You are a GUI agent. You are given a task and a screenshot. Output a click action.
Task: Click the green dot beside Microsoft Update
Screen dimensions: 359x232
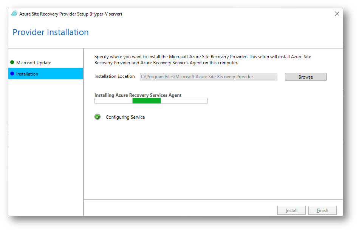(x=12, y=62)
